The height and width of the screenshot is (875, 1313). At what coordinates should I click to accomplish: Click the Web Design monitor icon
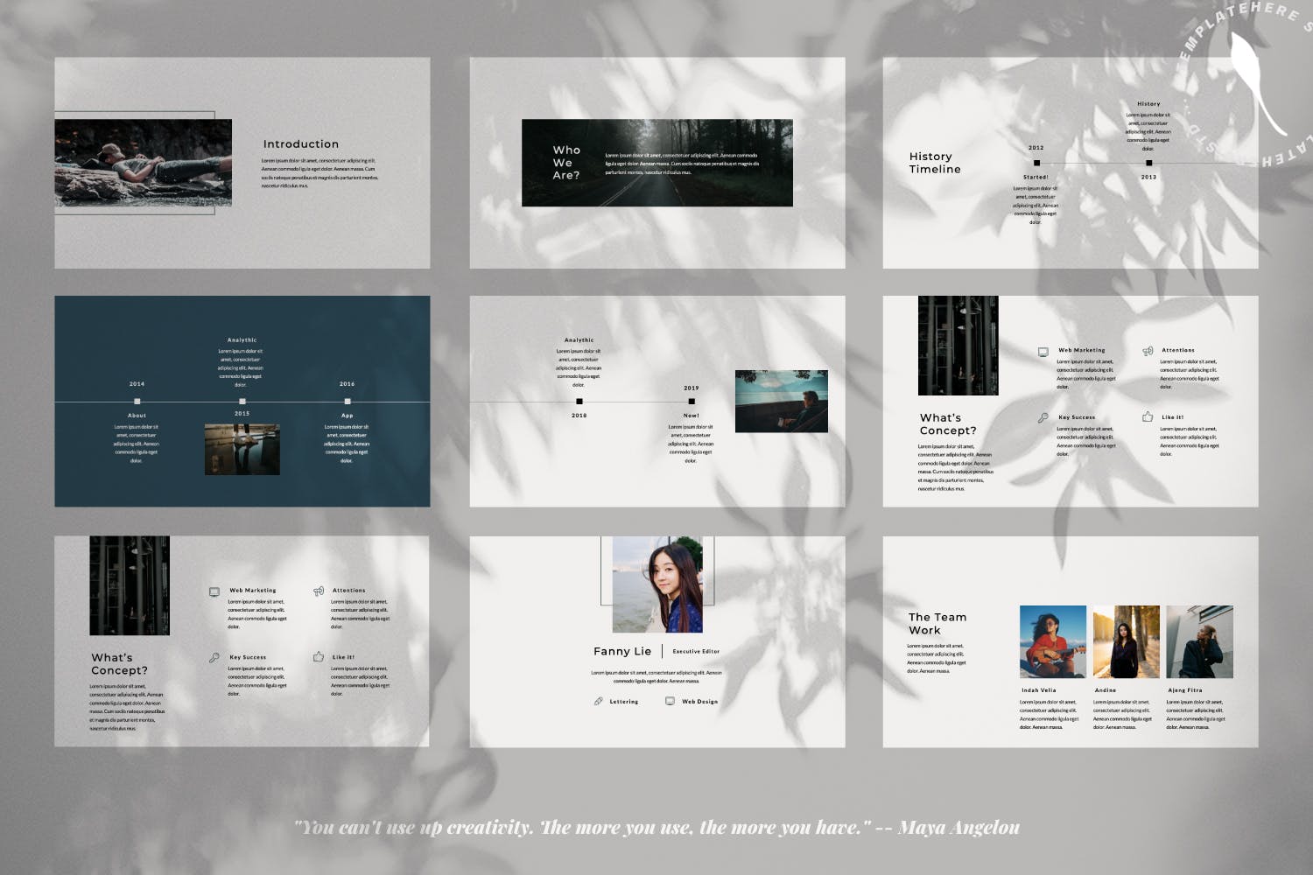(670, 702)
